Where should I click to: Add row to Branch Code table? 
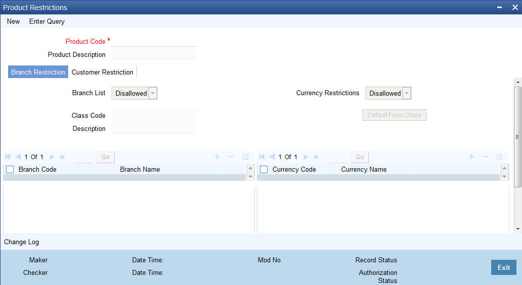pyautogui.click(x=217, y=157)
